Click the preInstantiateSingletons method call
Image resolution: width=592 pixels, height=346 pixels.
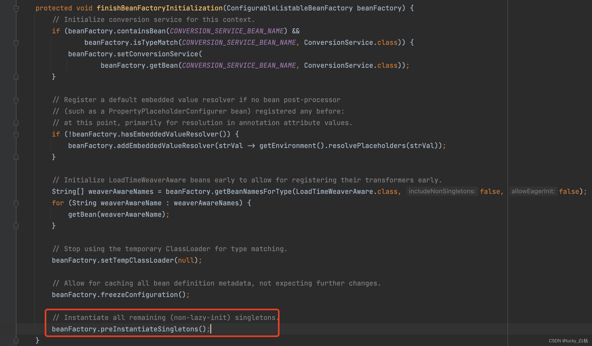[x=149, y=329]
